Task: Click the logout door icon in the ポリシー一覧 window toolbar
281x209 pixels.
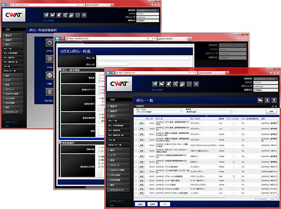Action: [196, 84]
